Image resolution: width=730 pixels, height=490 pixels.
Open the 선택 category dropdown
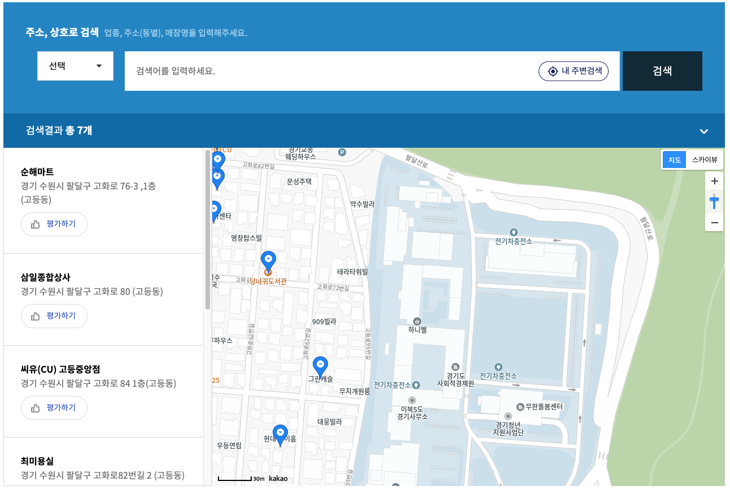point(75,66)
